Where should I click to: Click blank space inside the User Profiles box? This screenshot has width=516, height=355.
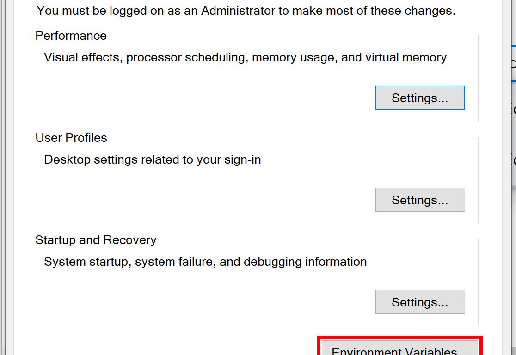click(185, 199)
